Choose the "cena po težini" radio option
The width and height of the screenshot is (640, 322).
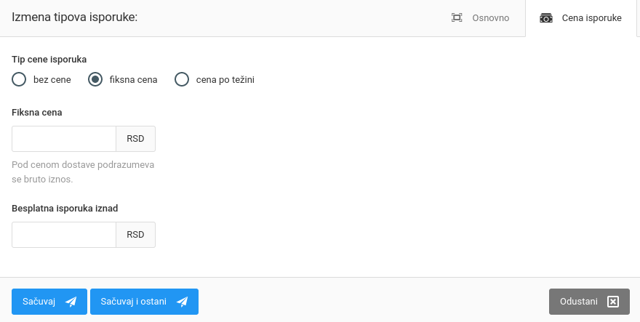tap(182, 80)
